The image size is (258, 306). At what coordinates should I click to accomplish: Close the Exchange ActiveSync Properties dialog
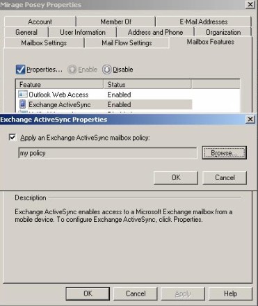click(x=250, y=119)
